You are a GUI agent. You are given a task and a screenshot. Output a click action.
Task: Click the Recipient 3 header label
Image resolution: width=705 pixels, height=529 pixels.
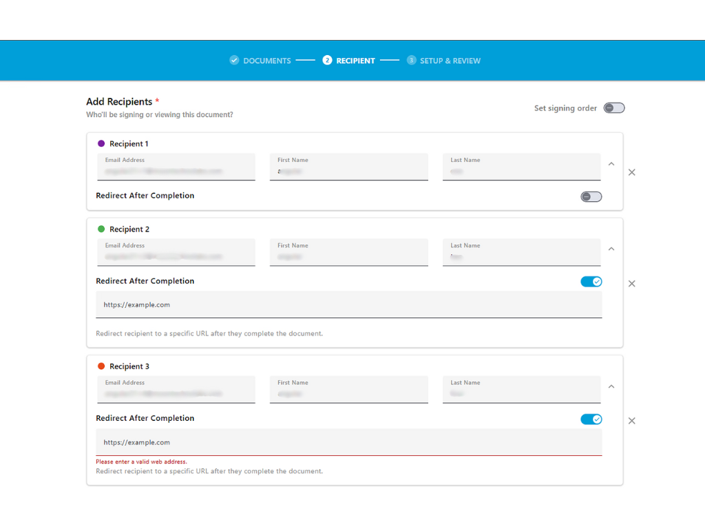pos(129,366)
